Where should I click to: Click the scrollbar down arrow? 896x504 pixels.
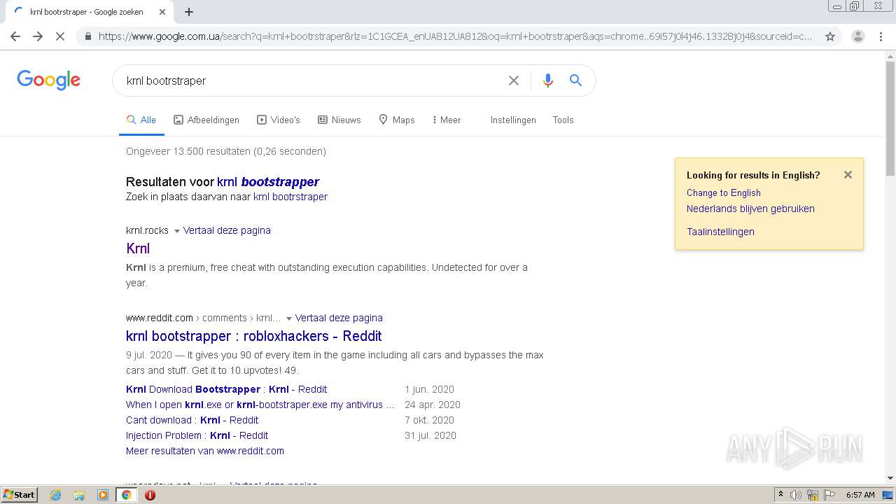pyautogui.click(x=890, y=478)
